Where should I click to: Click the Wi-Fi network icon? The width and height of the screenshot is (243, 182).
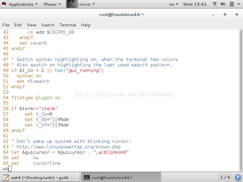pyautogui.click(x=215, y=4)
